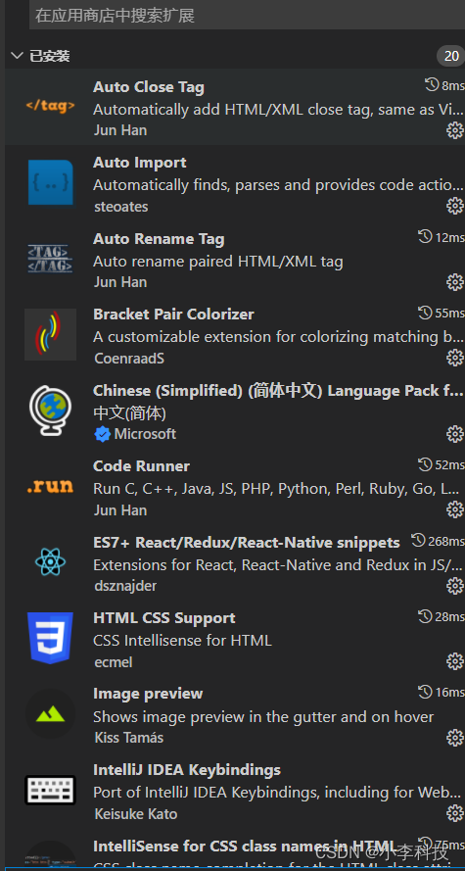Click Microsoft verified publisher badge
The width and height of the screenshot is (465, 871).
click(x=103, y=434)
